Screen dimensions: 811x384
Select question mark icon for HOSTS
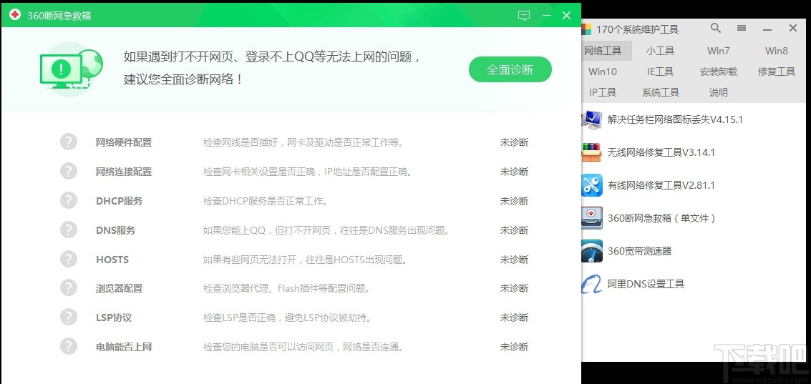click(x=68, y=258)
